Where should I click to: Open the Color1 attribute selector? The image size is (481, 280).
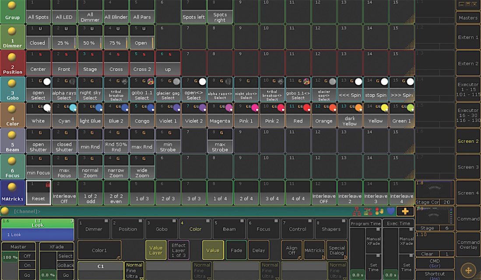click(x=99, y=250)
